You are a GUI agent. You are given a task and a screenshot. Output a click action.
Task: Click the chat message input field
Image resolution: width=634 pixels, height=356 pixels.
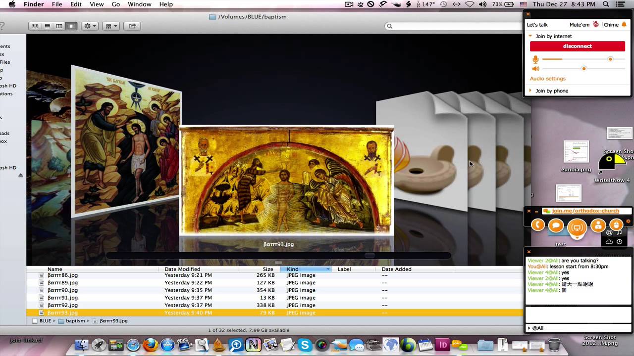578,314
